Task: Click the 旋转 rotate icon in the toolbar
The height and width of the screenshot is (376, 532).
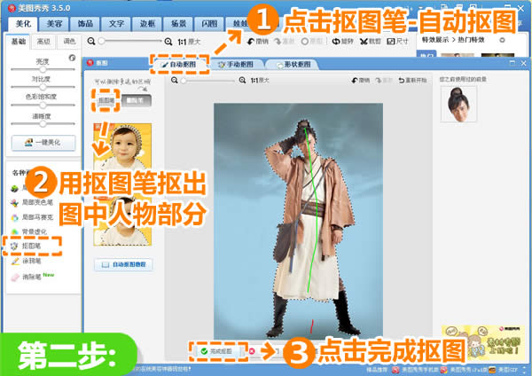Action: 342,42
